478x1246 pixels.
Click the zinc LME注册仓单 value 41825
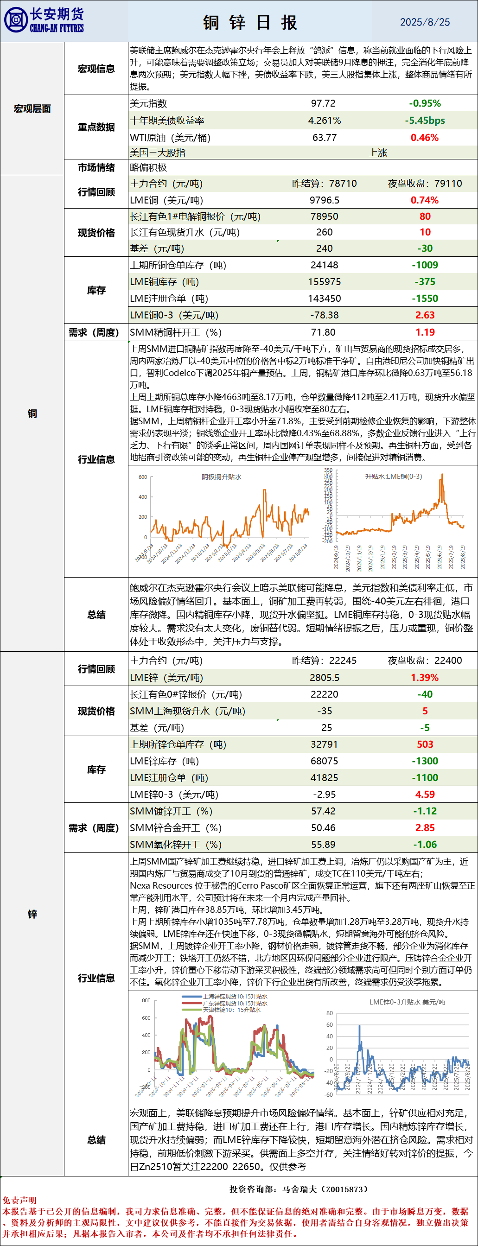point(324,777)
